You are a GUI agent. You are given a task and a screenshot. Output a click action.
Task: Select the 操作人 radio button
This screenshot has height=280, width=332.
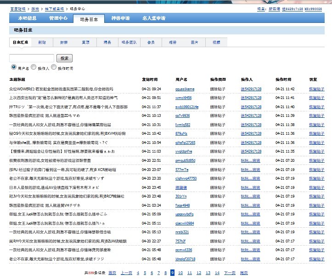point(34,67)
